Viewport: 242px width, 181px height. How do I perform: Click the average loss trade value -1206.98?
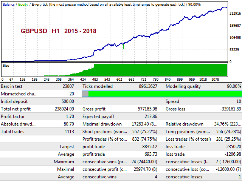pos(233,154)
